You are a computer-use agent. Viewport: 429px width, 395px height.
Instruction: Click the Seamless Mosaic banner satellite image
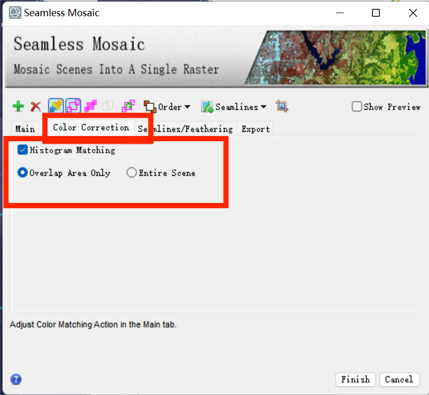(336, 58)
